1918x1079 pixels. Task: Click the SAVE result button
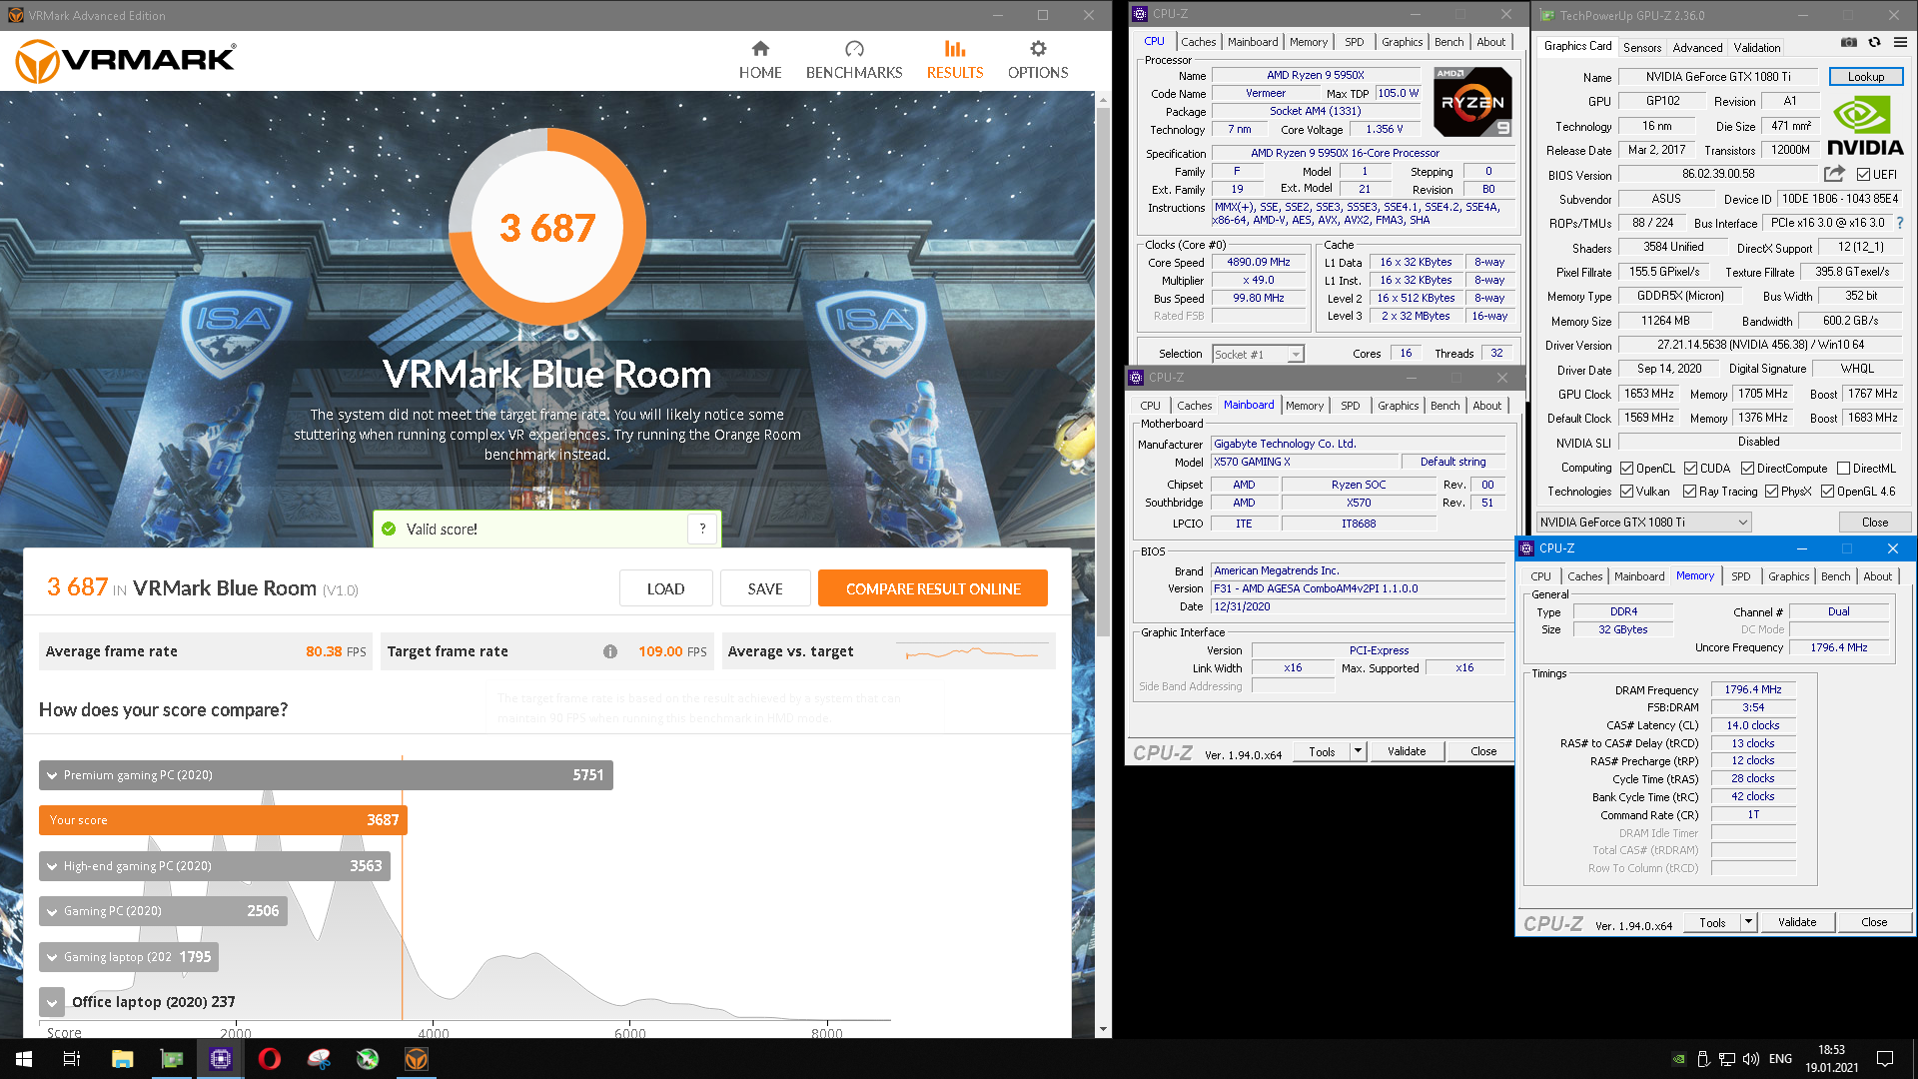[765, 588]
